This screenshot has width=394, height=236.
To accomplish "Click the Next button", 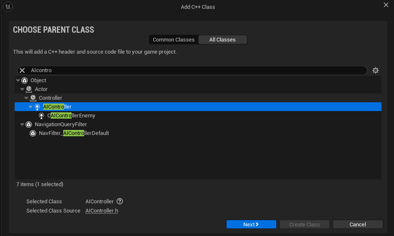I will point(251,224).
